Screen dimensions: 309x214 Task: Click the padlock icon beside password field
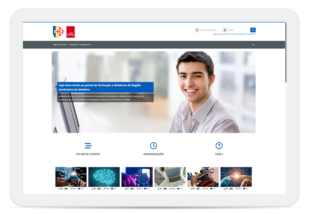225,30
